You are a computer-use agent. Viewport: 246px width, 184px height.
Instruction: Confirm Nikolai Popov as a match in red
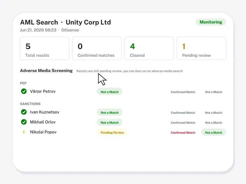[x=183, y=133]
